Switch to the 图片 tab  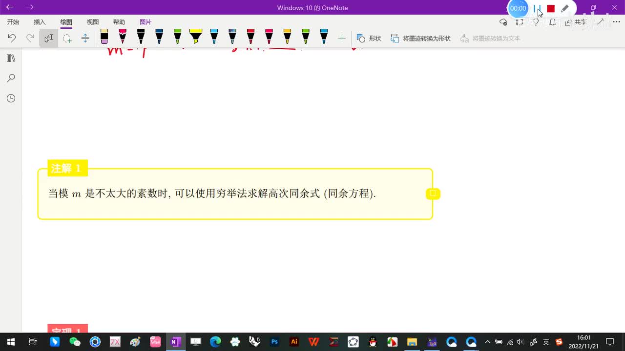click(146, 22)
